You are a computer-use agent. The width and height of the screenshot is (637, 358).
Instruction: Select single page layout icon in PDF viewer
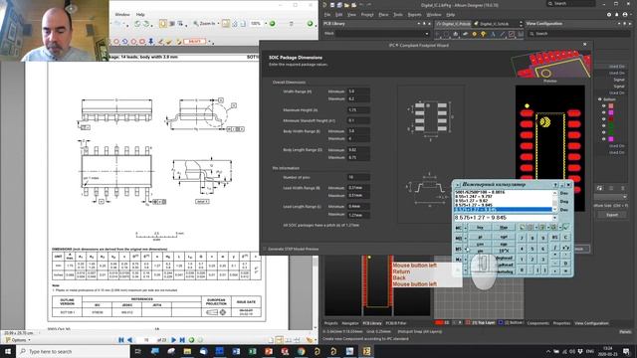(271, 340)
